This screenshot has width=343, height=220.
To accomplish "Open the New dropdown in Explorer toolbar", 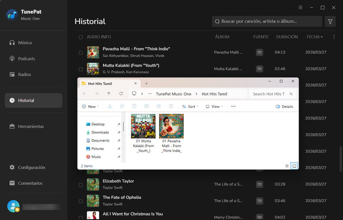I will pos(90,107).
